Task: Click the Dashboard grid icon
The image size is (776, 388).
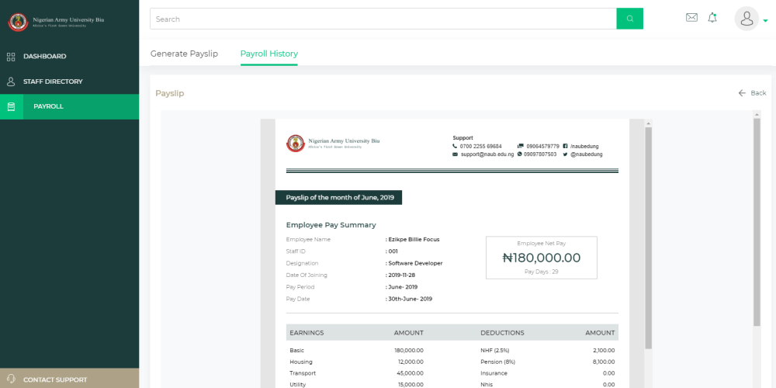Action: pos(11,57)
